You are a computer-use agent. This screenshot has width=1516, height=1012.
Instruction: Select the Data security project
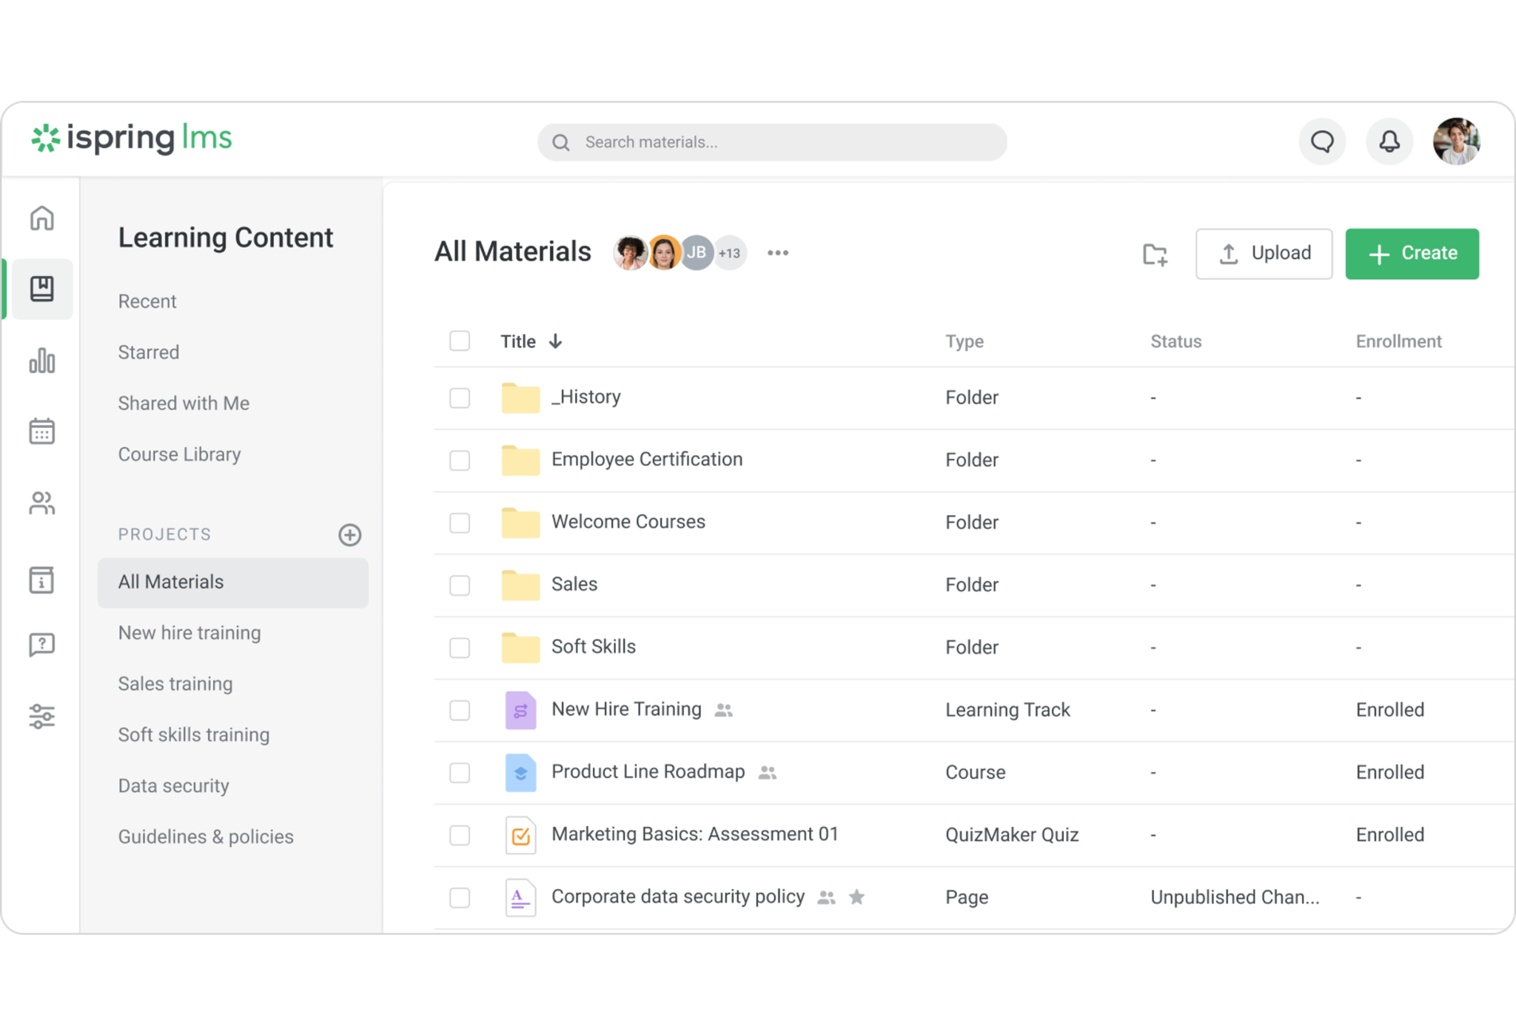click(x=173, y=786)
